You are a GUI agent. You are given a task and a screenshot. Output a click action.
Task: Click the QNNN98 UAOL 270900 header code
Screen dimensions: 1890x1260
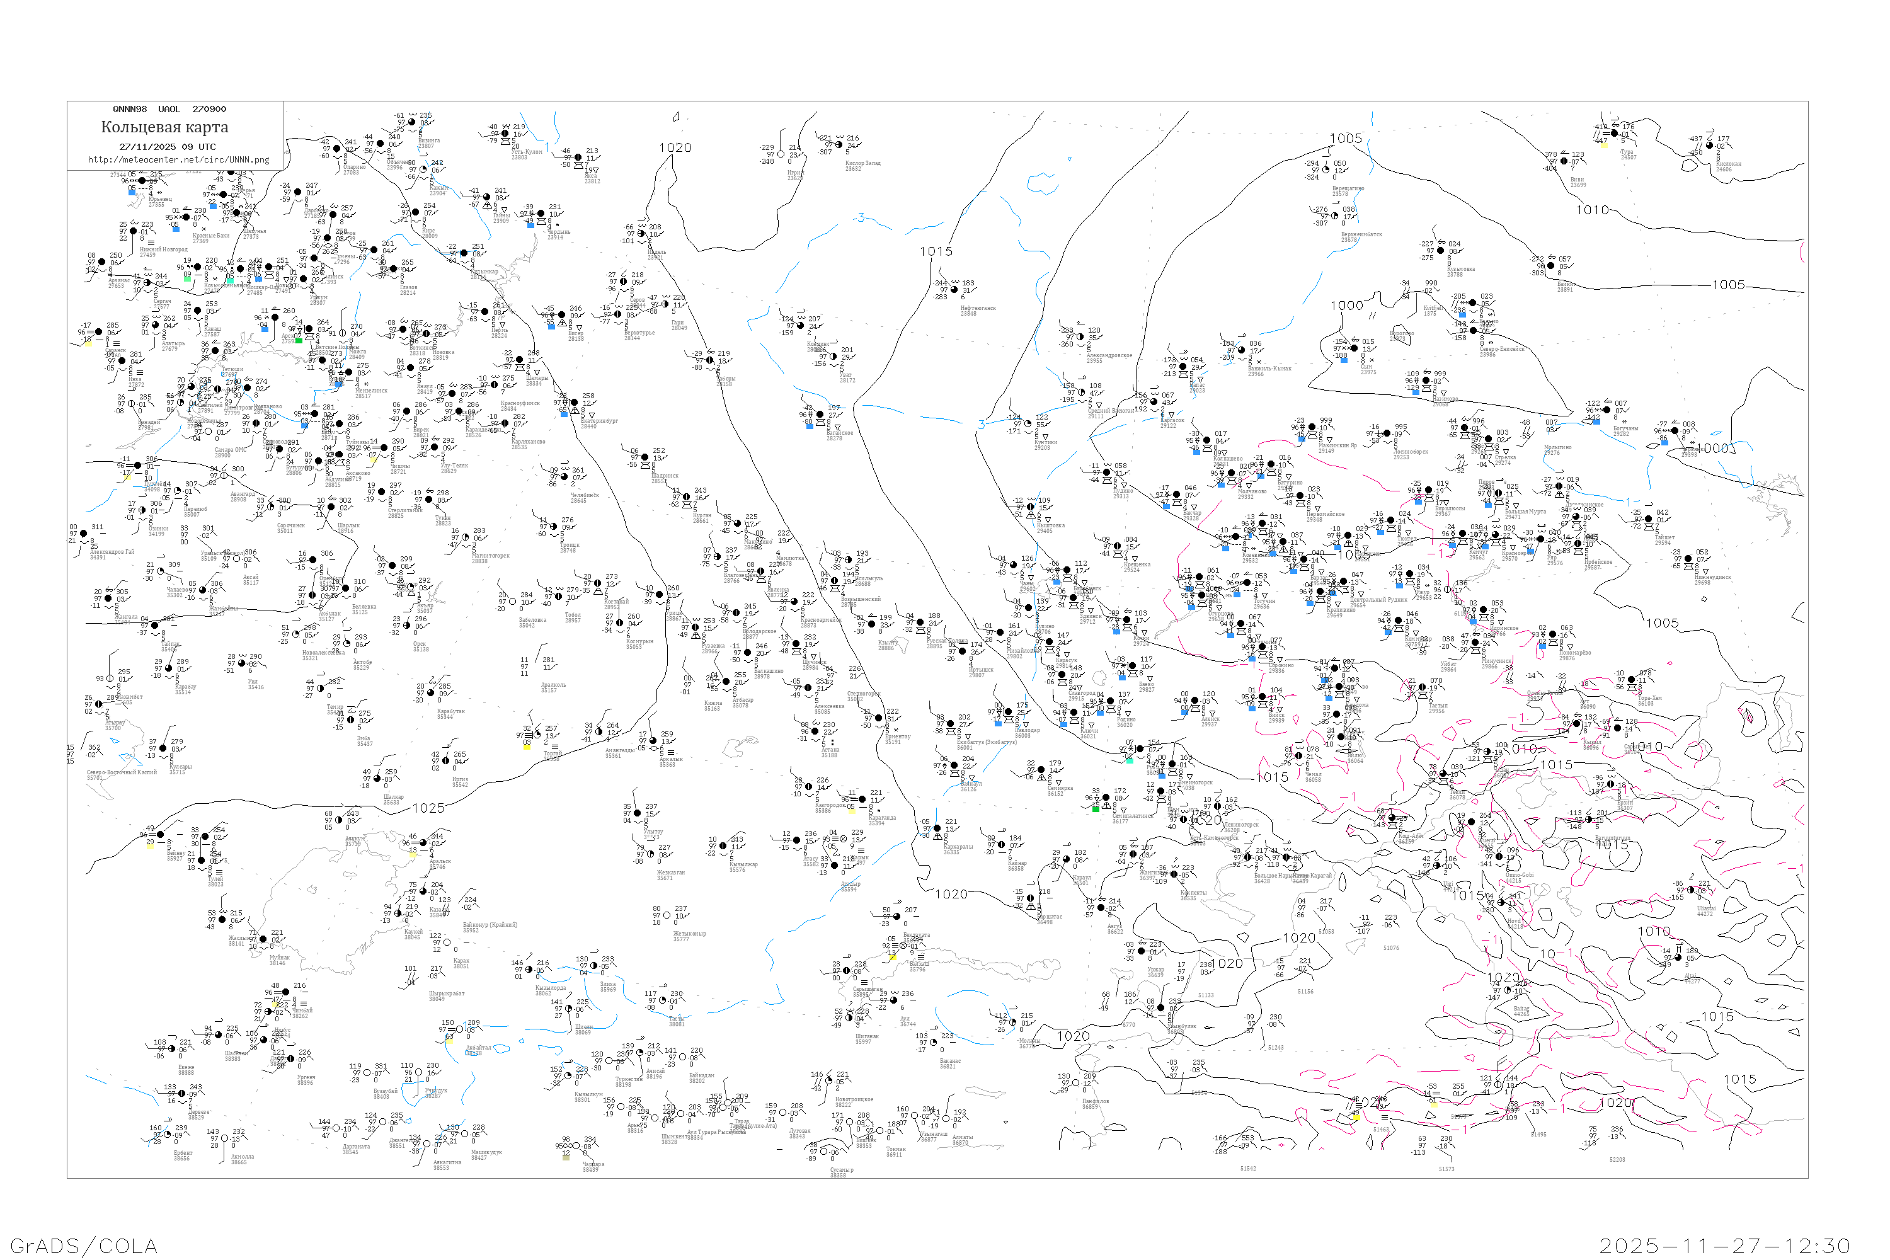point(169,109)
